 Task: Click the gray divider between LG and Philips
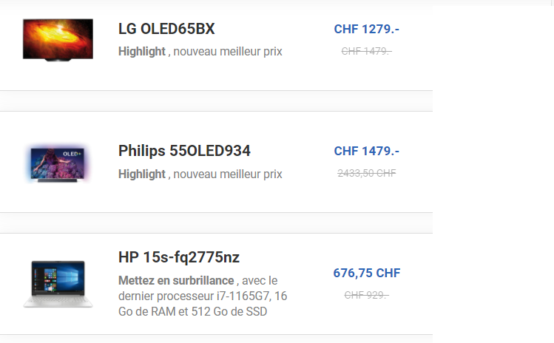(216, 101)
